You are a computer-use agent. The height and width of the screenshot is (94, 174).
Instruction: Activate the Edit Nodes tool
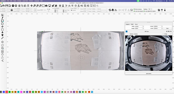point(2,27)
